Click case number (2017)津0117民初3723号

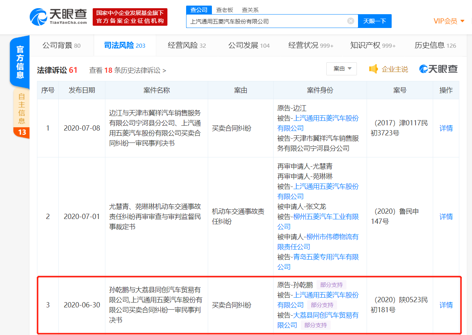[399, 128]
